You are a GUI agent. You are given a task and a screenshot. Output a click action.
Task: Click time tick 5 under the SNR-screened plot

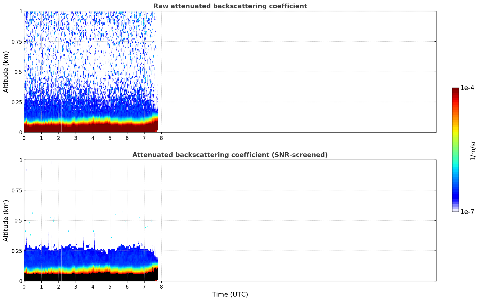point(110,287)
